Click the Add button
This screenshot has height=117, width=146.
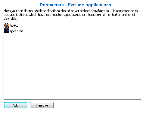(16, 105)
